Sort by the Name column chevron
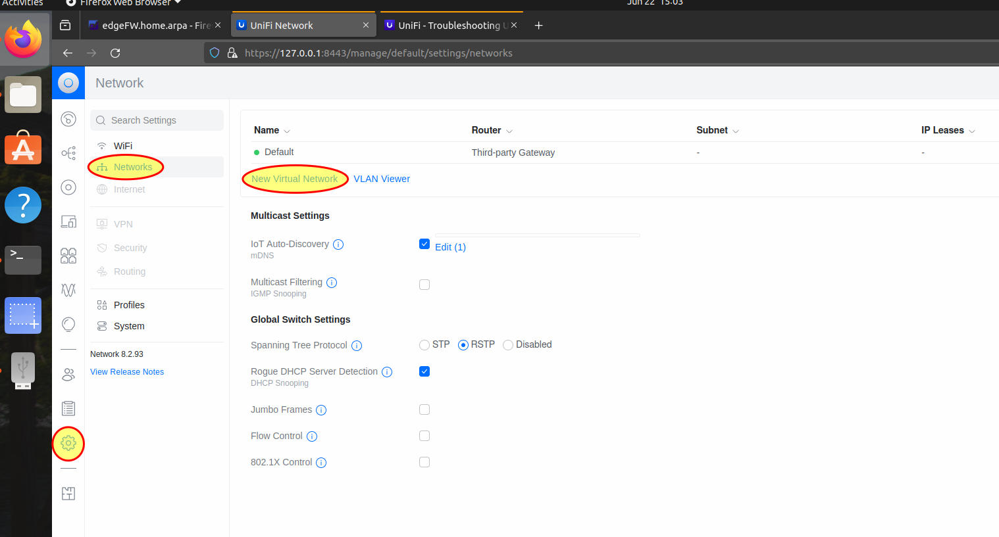This screenshot has width=999, height=537. click(287, 131)
